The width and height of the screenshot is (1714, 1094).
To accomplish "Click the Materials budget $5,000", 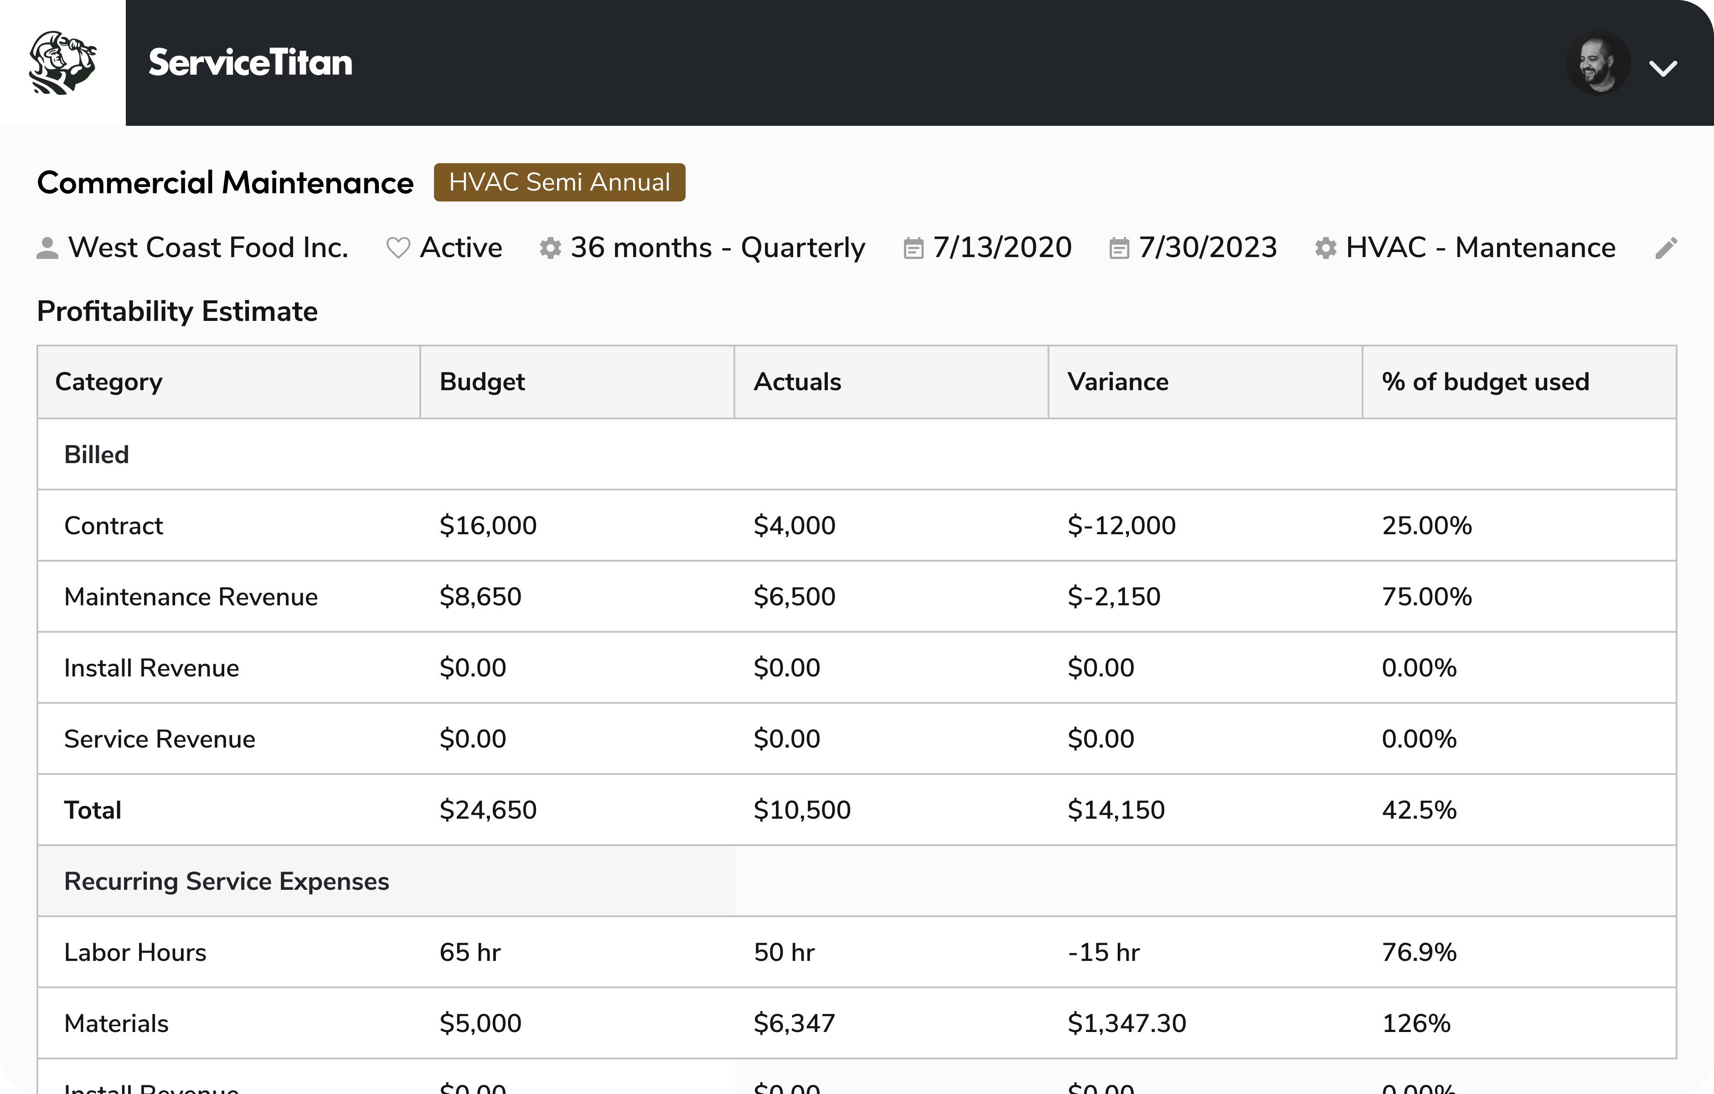I will [480, 1023].
